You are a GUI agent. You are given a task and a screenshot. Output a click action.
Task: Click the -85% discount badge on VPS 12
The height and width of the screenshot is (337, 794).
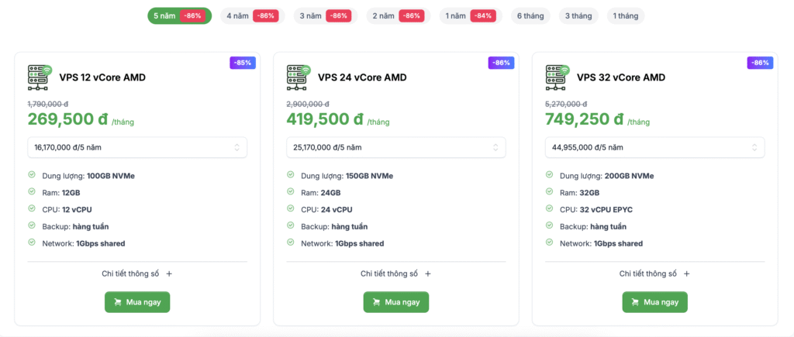(242, 63)
